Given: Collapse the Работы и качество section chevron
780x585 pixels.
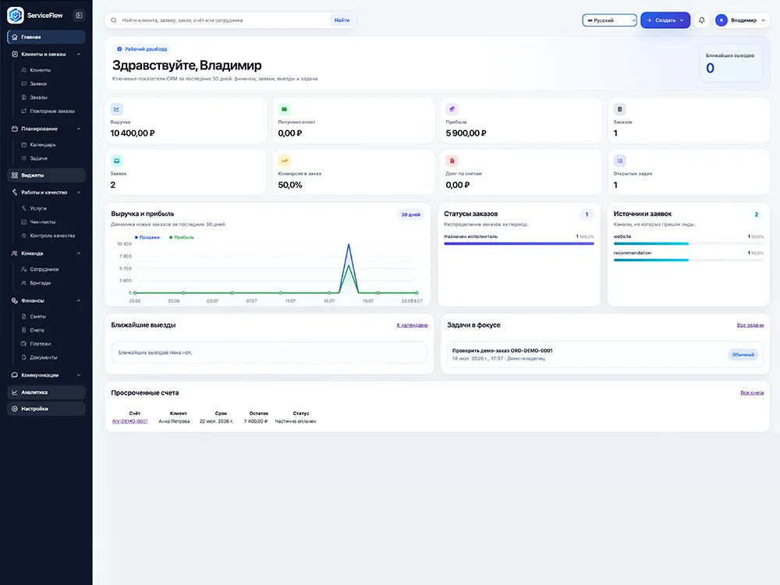Looking at the screenshot, I should 79,192.
